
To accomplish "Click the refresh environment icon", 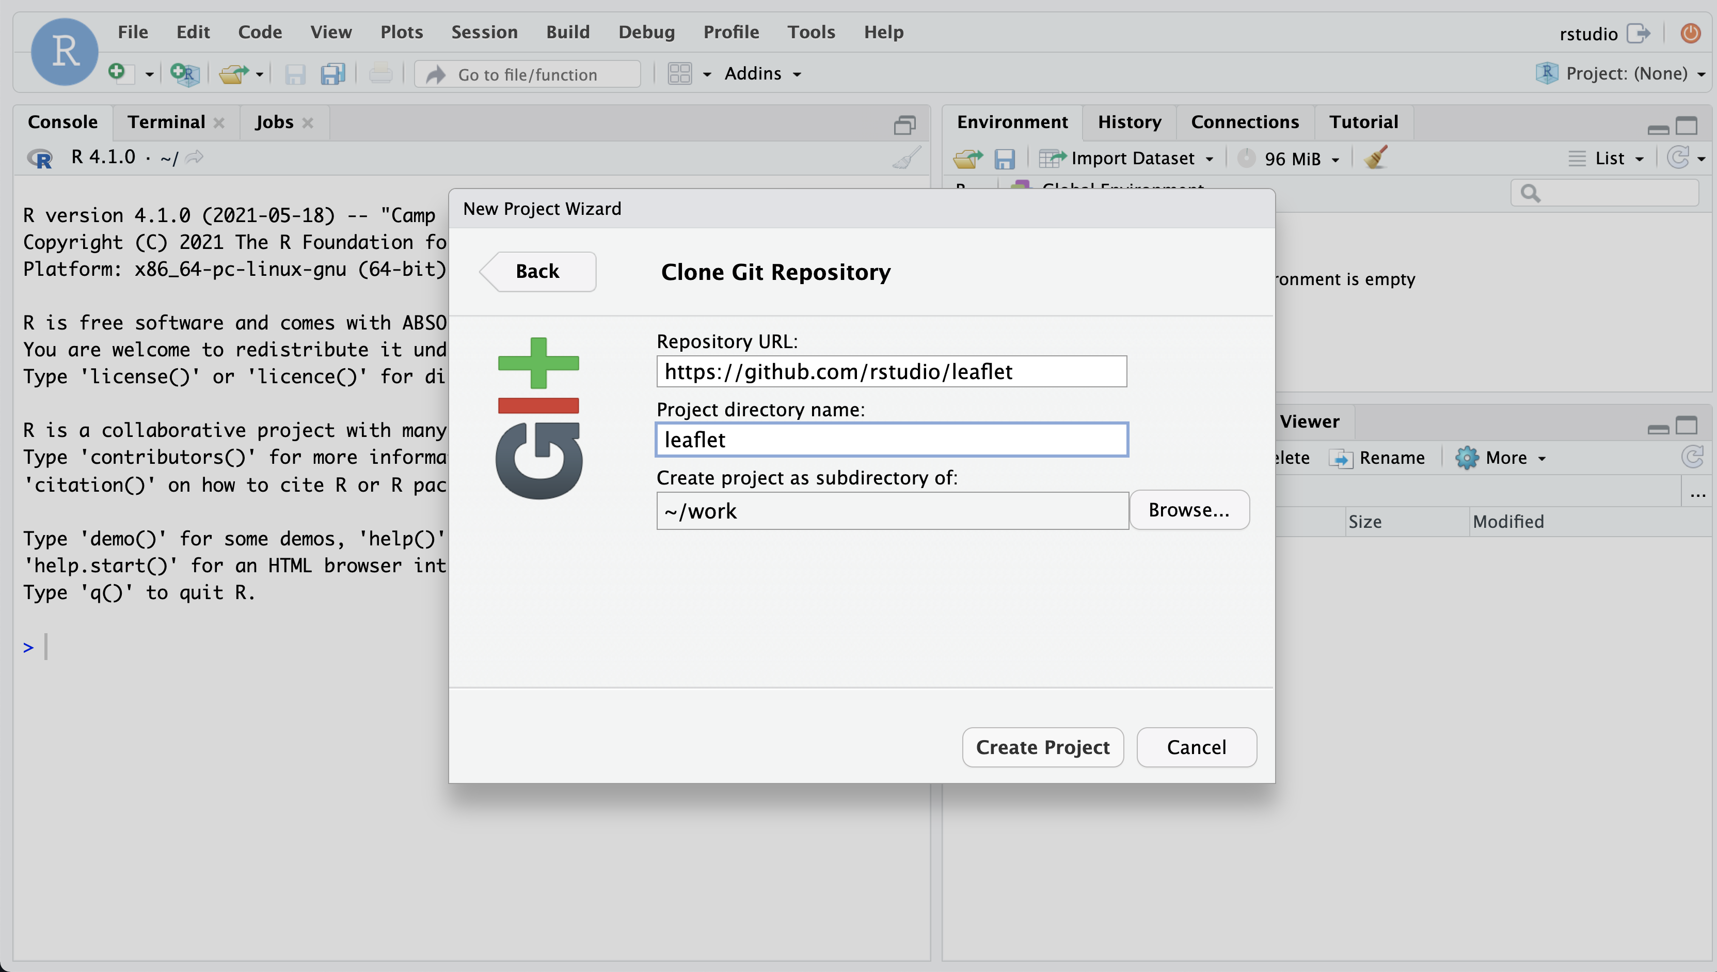I will 1679,158.
